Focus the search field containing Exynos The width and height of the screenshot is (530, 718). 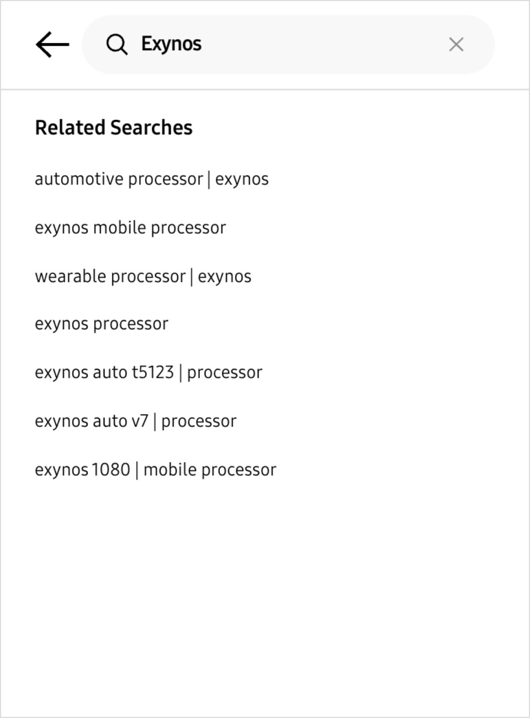(288, 44)
